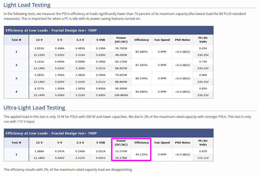Viewport: 259px width, 176px height.
Task: Select the 5.011V voltage cell
Action: (101, 82)
